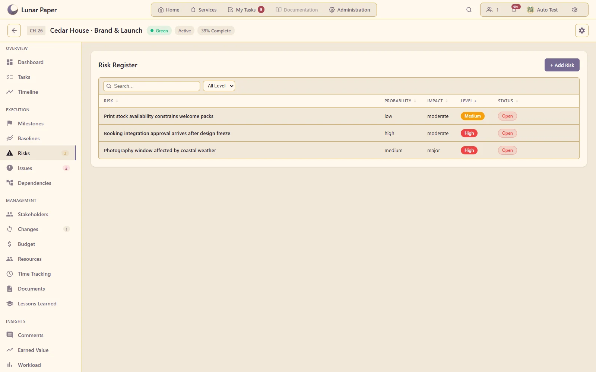Click the Tasks checklist icon
The image size is (596, 372).
point(10,77)
